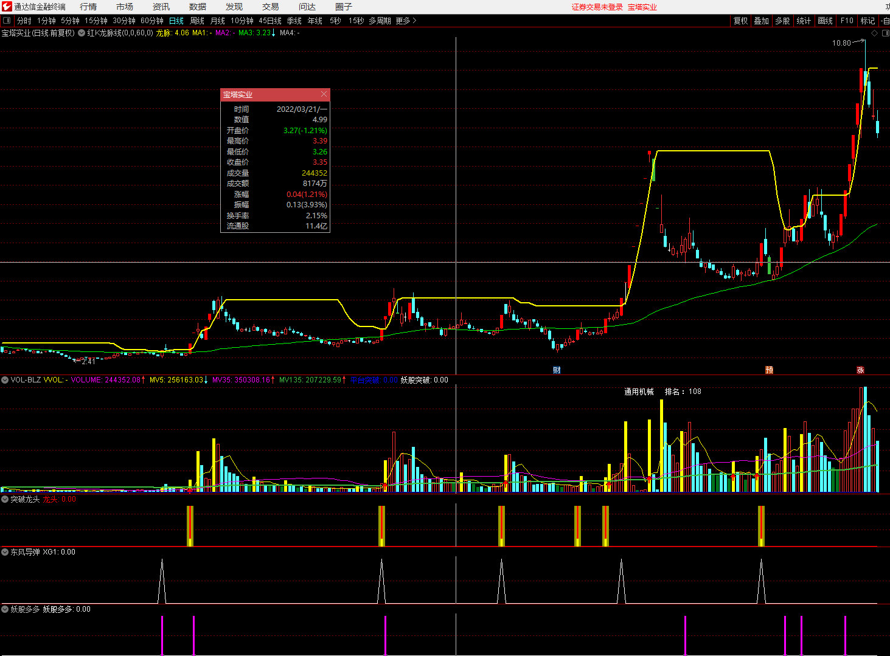Toggle the left panel icon beside 分时
Image resolution: width=890 pixels, height=656 pixels.
[7, 21]
